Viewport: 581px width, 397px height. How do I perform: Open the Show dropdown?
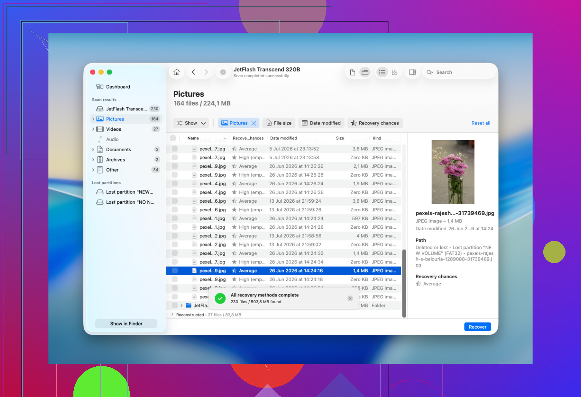click(x=191, y=123)
